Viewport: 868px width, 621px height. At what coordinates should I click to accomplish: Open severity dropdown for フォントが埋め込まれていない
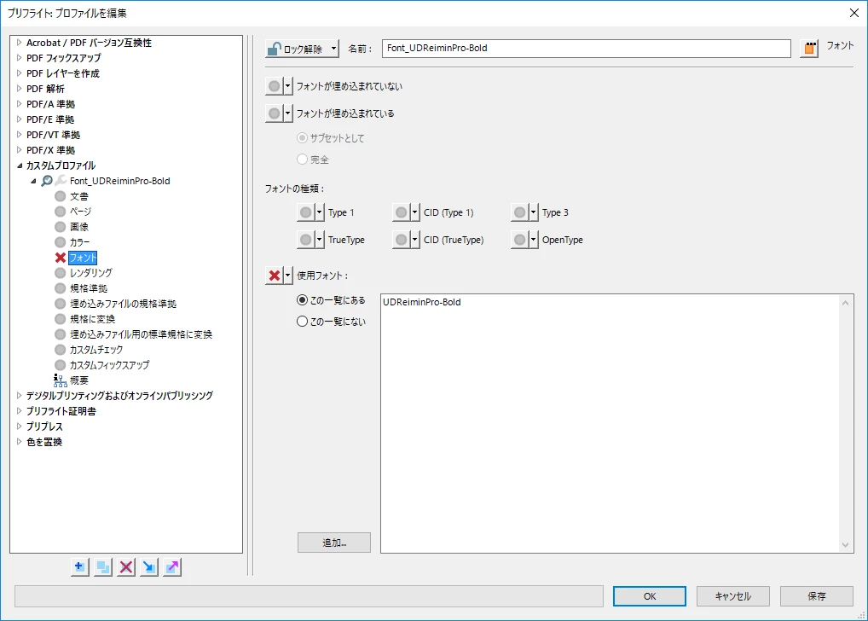click(x=287, y=86)
